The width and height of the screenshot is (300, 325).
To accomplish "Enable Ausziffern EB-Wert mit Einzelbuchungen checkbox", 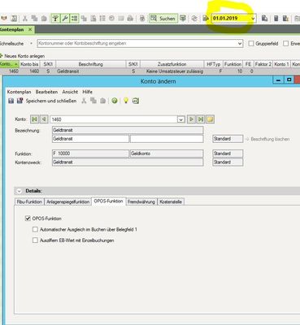I will (x=35, y=240).
